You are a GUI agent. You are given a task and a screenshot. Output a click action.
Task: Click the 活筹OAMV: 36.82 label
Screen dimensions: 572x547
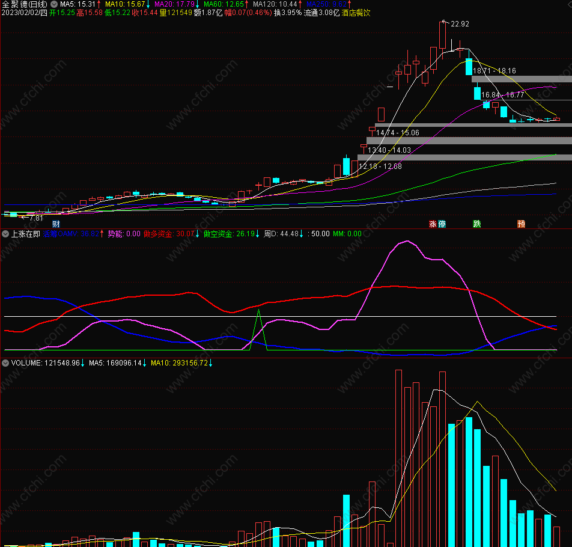click(71, 234)
